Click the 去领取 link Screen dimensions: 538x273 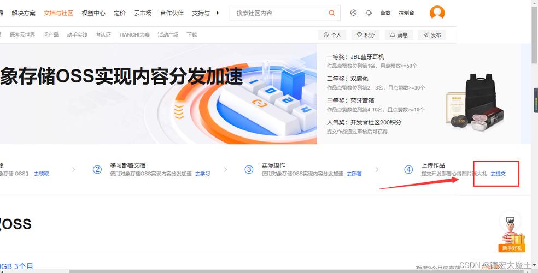(41, 174)
